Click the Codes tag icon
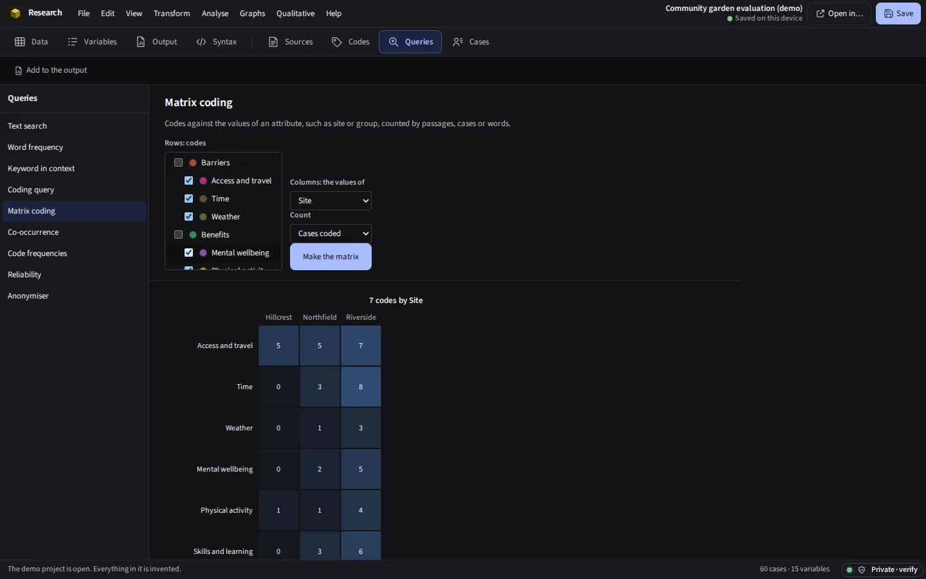 click(337, 42)
